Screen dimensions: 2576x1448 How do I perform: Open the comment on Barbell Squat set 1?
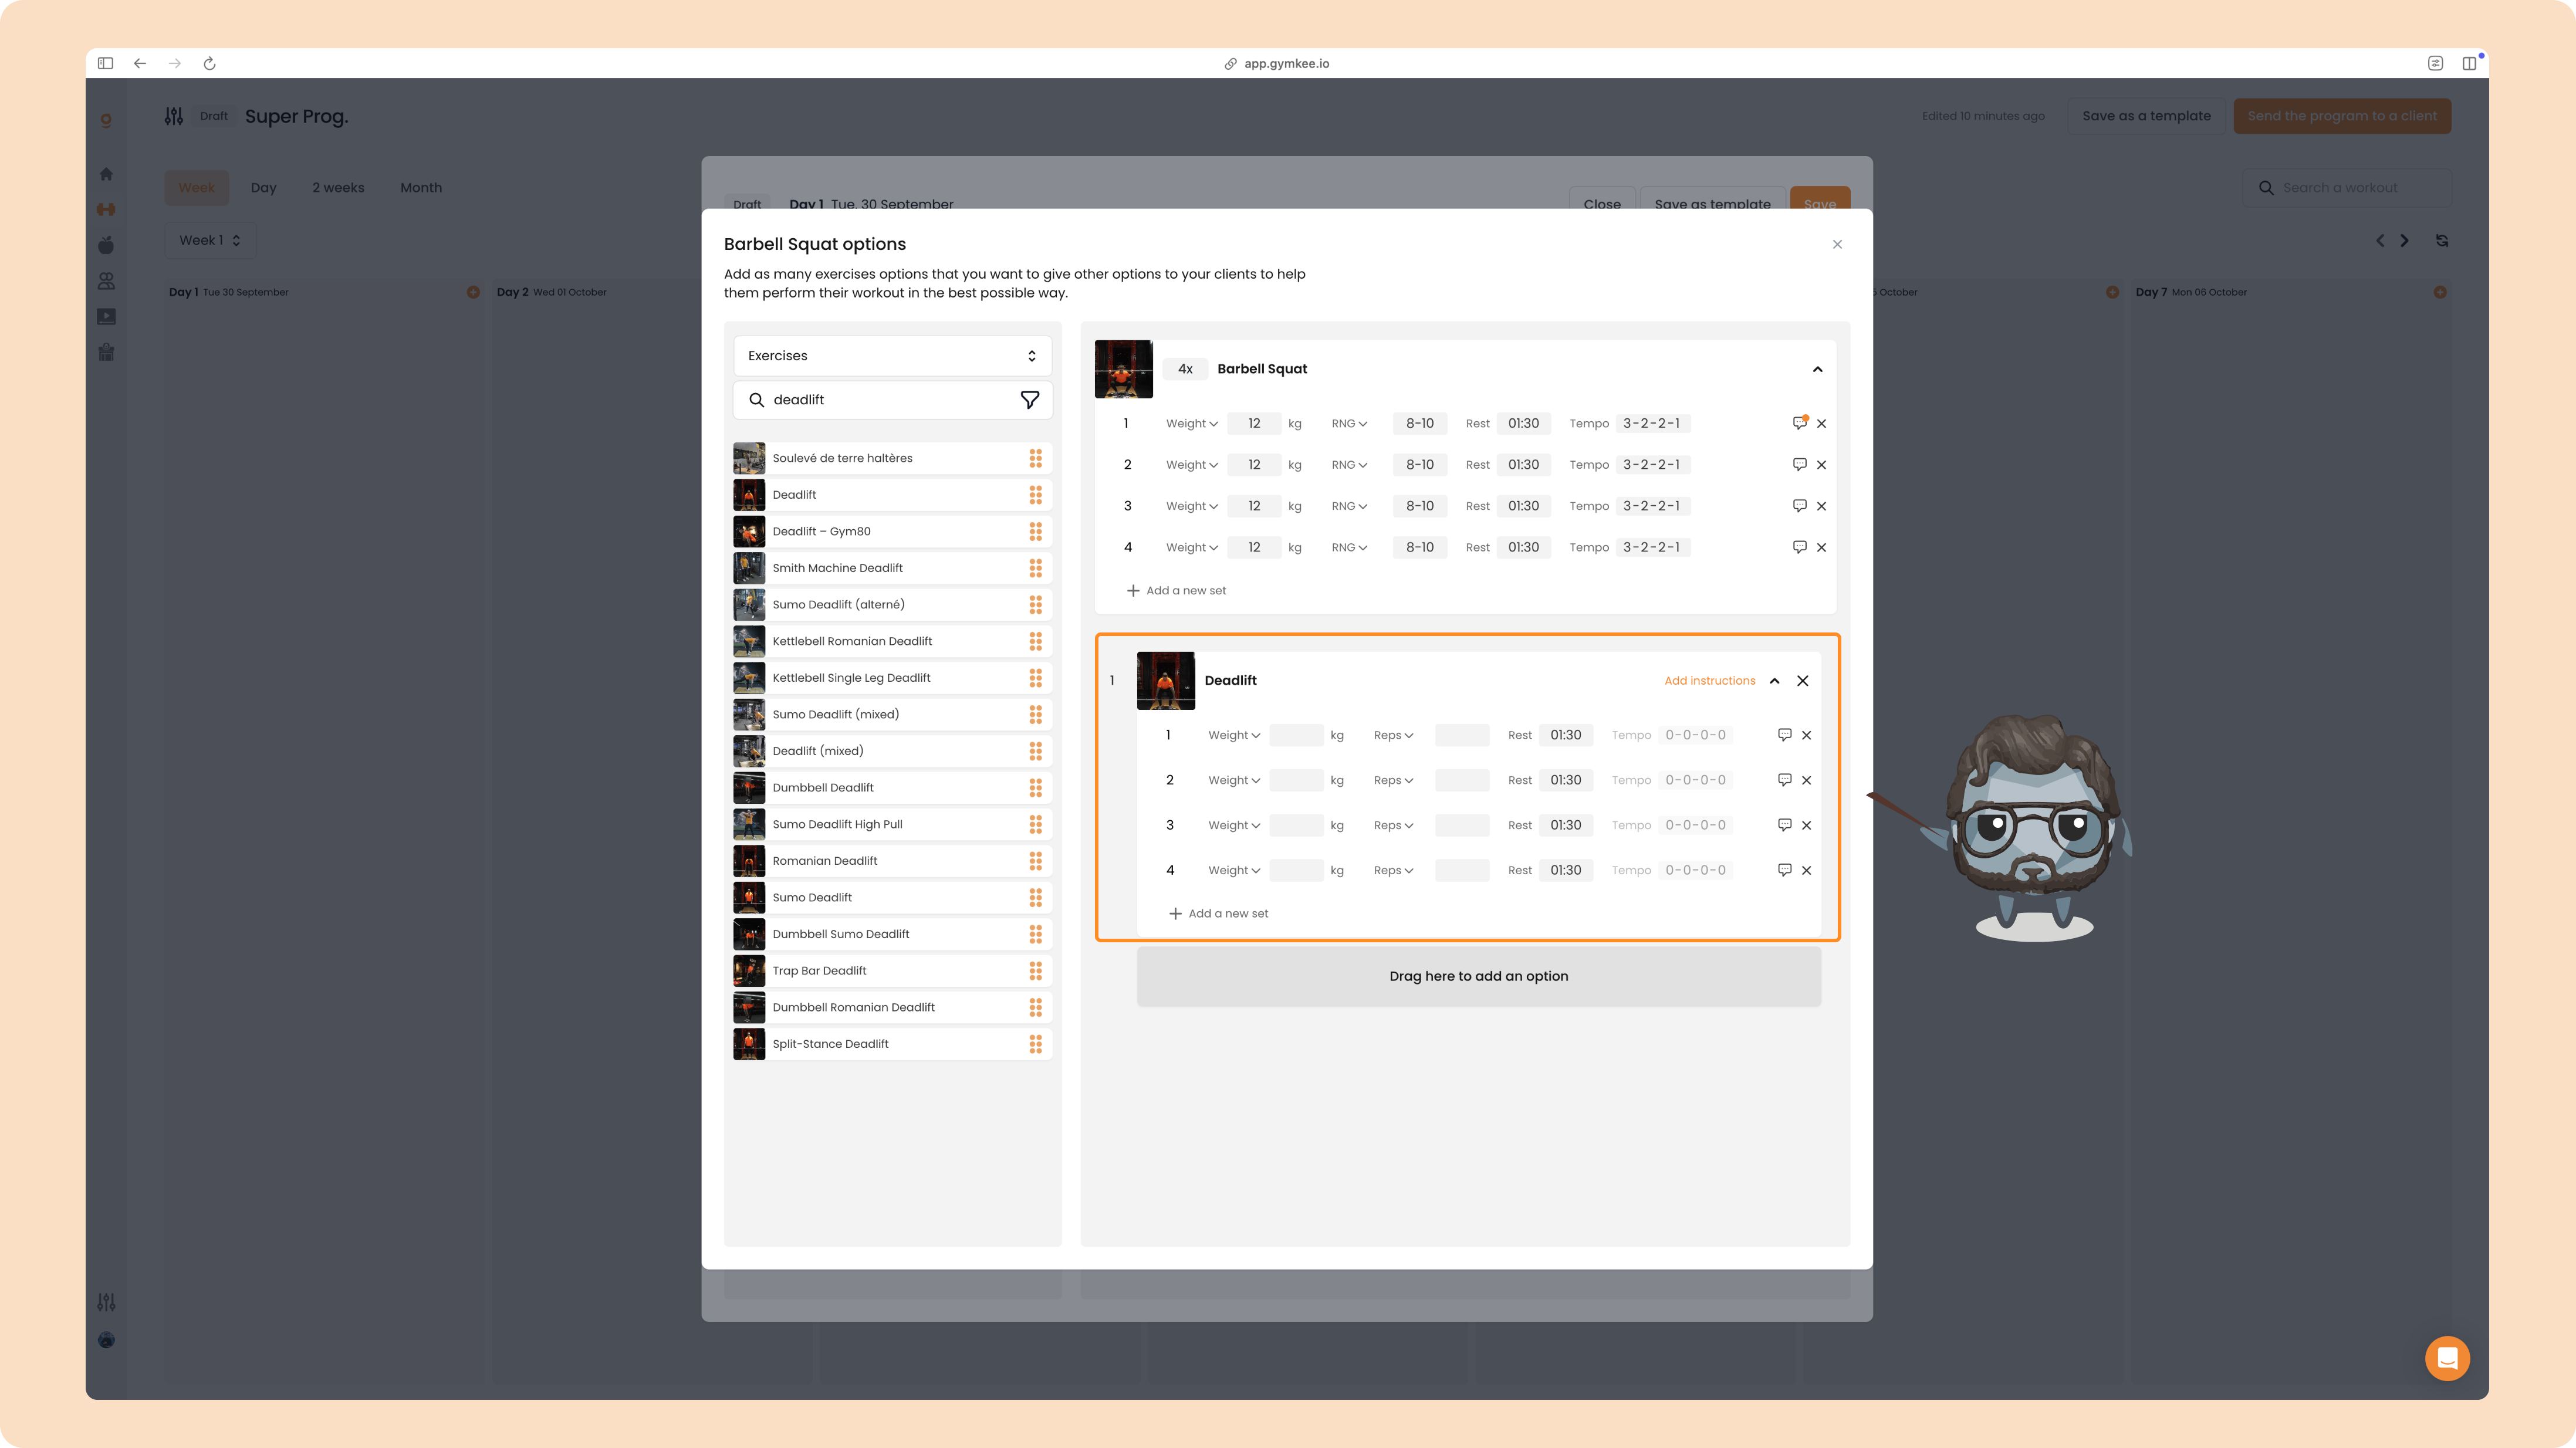1799,423
